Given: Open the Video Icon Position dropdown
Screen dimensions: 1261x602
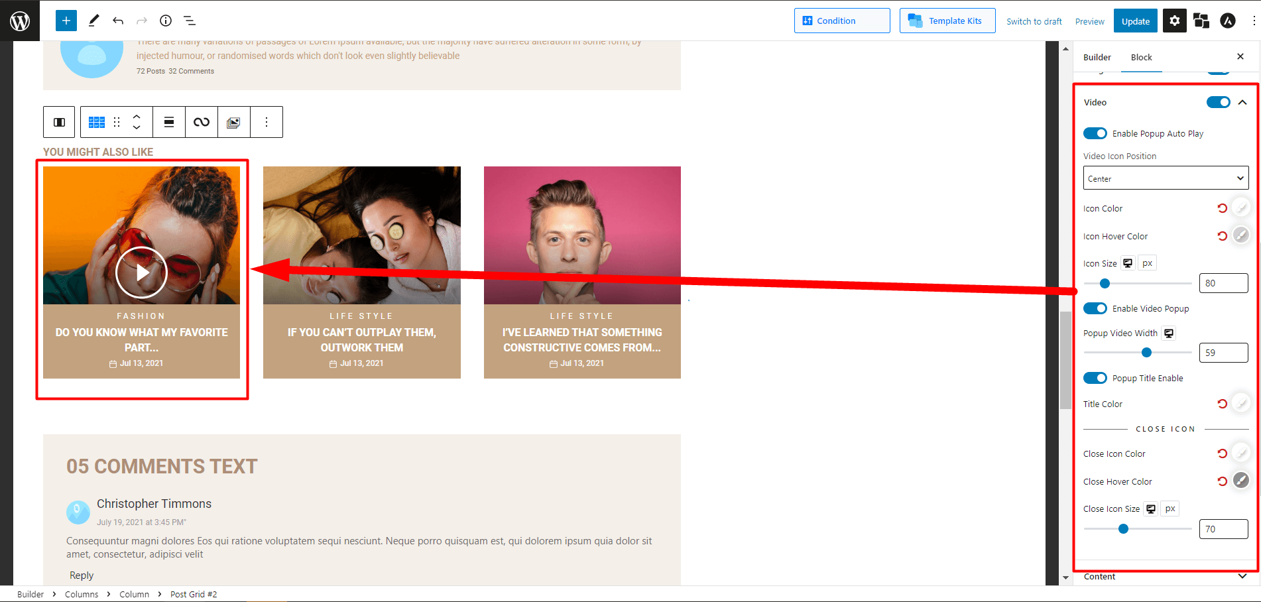Looking at the screenshot, I should click(1165, 178).
